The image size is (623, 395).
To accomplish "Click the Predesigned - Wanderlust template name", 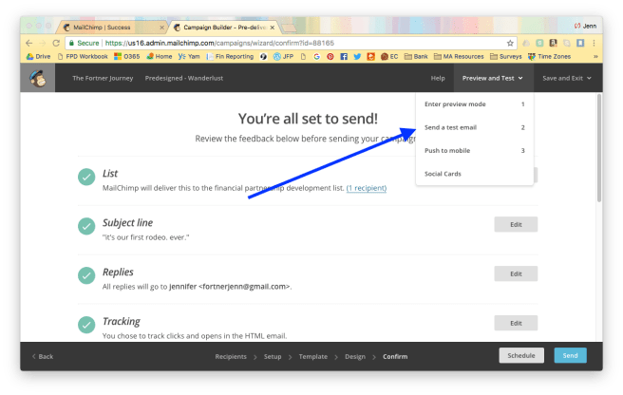I will [x=184, y=78].
